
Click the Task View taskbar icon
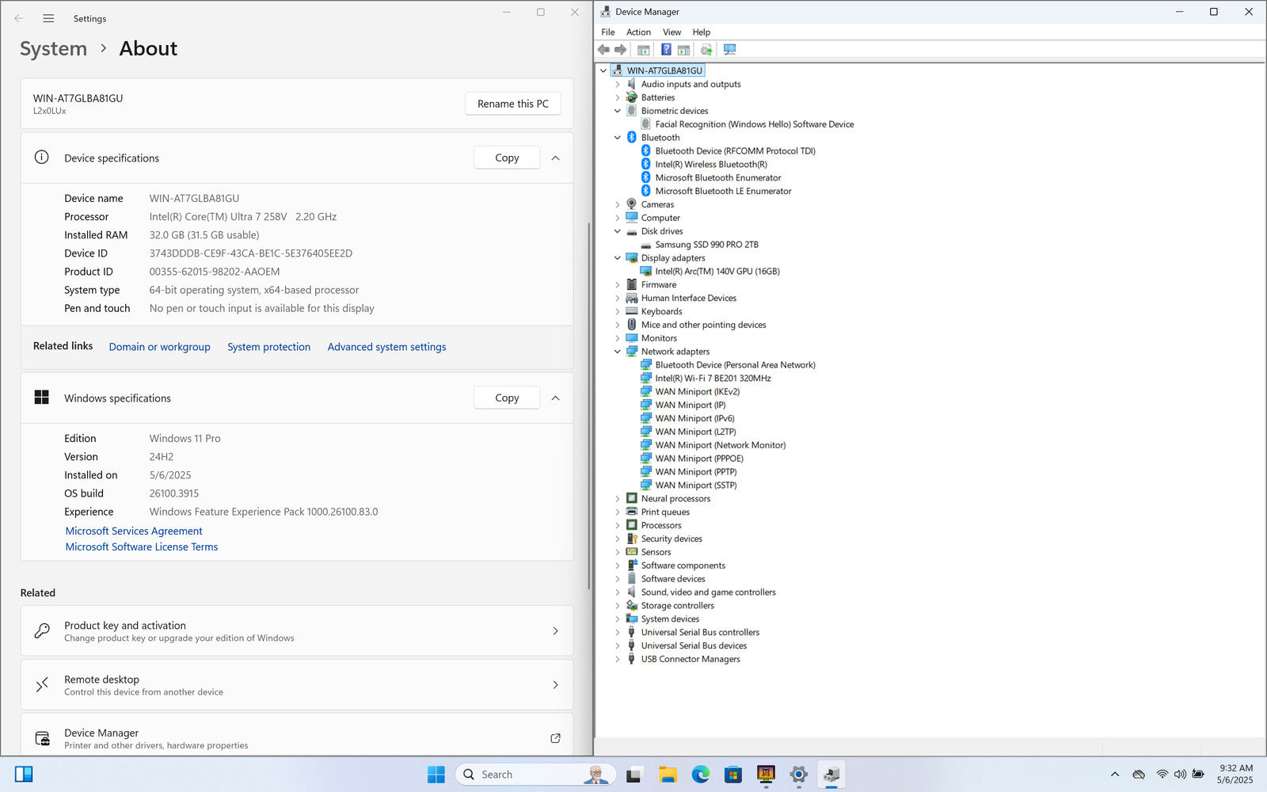(x=634, y=775)
